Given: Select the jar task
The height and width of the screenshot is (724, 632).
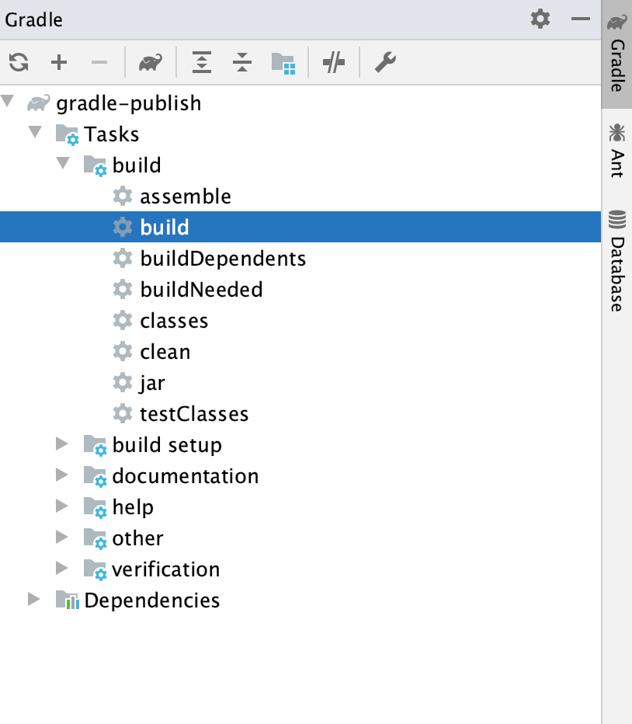Looking at the screenshot, I should 152,383.
